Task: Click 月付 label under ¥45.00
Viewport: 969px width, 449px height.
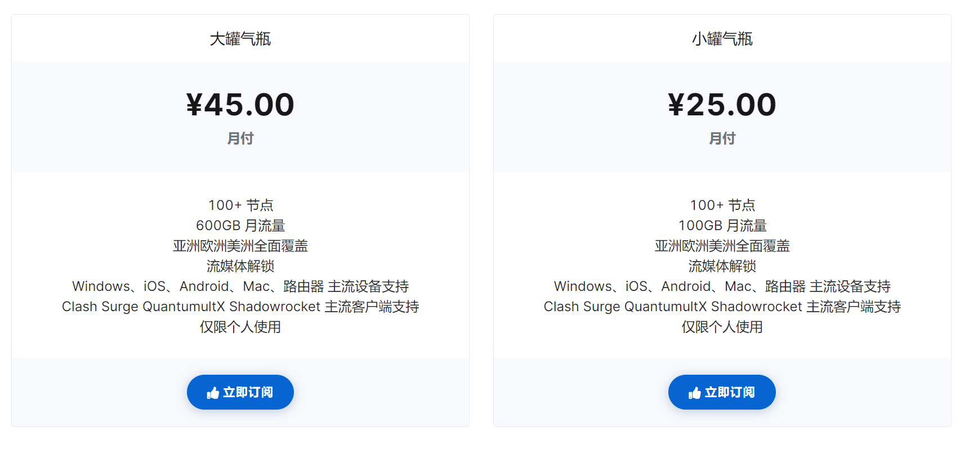Action: click(x=240, y=138)
